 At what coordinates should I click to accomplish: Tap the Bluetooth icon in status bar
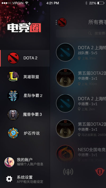click(x=86, y=3)
